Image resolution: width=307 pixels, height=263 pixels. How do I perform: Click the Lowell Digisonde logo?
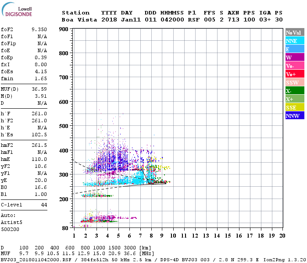[17, 10]
